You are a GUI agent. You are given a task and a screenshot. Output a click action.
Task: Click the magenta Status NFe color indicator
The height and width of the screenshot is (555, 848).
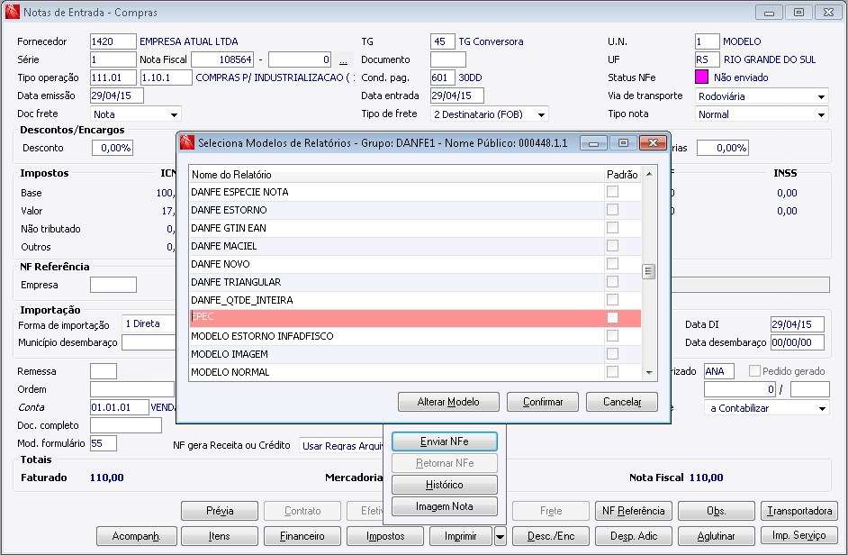[x=701, y=77]
